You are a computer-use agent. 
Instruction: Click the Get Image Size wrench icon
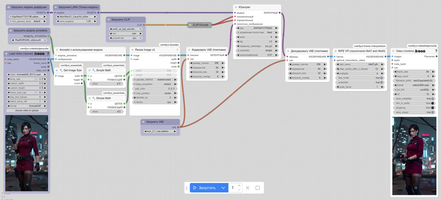click(x=61, y=70)
